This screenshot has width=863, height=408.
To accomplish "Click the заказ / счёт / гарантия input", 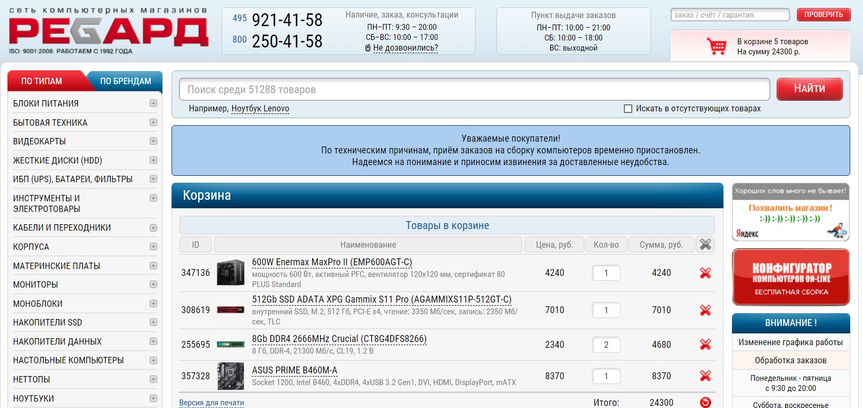I will (730, 15).
